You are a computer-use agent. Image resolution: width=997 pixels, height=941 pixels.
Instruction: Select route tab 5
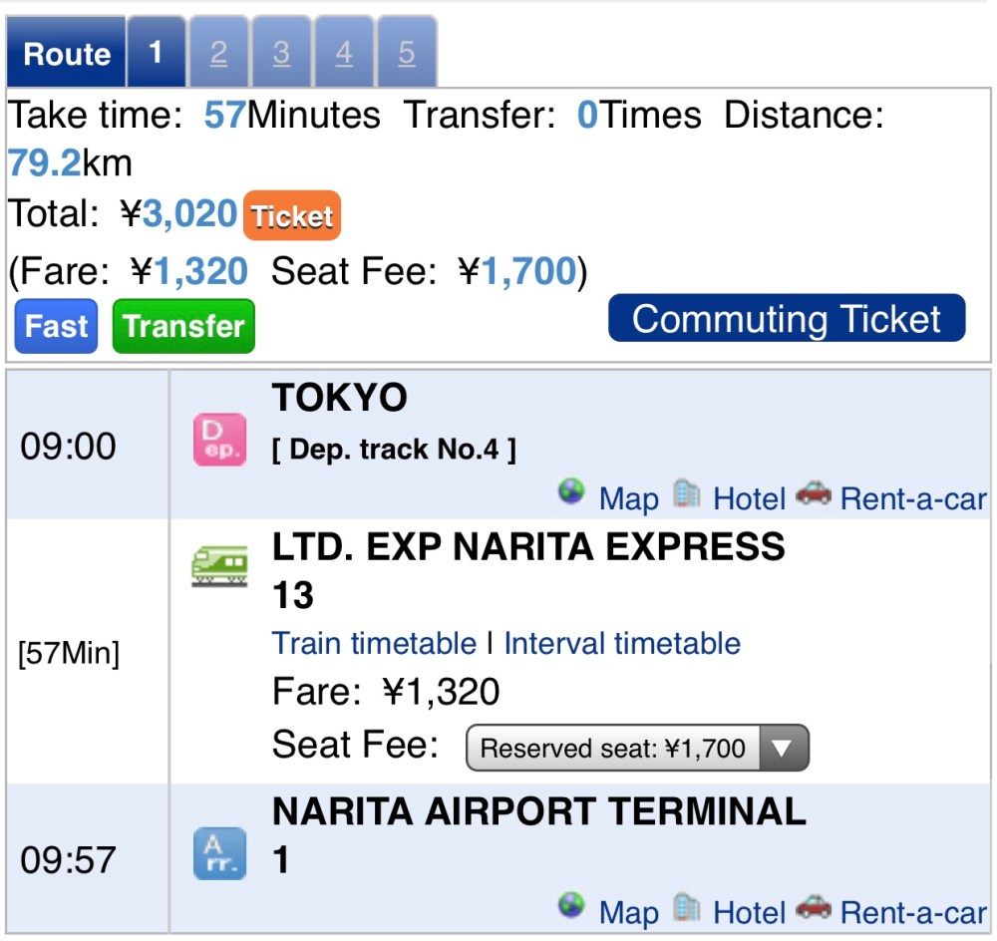click(406, 53)
